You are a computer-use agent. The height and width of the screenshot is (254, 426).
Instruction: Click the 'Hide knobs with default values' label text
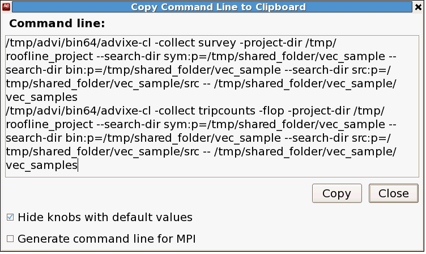pos(105,217)
